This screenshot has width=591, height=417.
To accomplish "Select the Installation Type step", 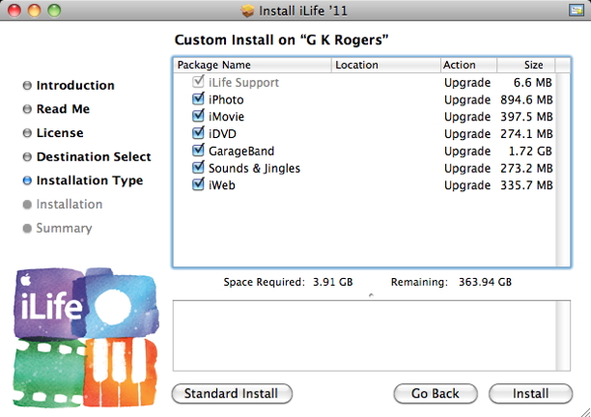I will pyautogui.click(x=90, y=181).
